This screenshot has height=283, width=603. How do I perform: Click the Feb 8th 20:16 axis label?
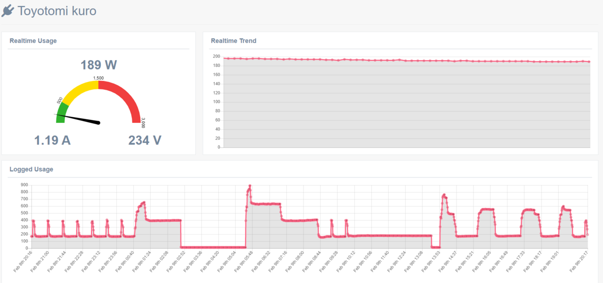23,262
